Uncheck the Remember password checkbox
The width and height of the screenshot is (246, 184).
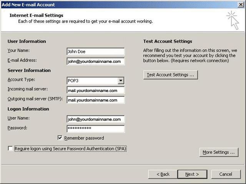point(60,138)
